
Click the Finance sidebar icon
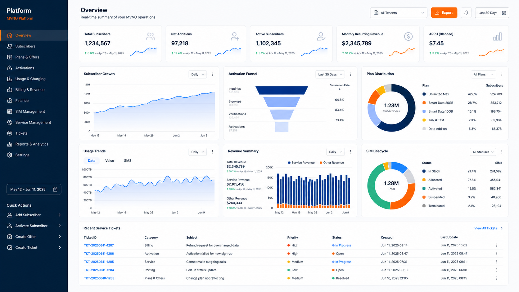click(10, 101)
